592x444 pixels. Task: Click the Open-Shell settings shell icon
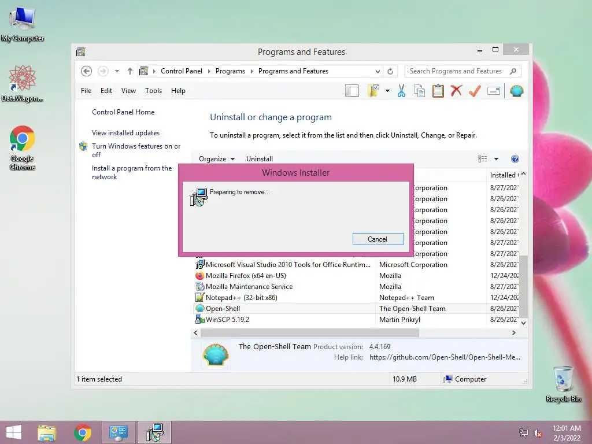516,91
